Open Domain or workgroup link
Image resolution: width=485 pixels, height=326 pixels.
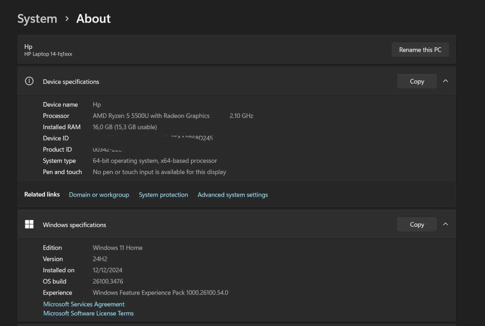click(99, 195)
